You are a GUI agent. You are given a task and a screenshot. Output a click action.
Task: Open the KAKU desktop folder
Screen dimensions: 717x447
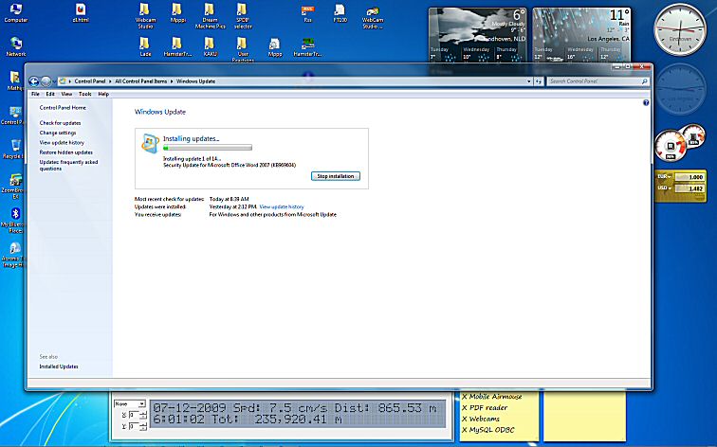click(x=210, y=47)
